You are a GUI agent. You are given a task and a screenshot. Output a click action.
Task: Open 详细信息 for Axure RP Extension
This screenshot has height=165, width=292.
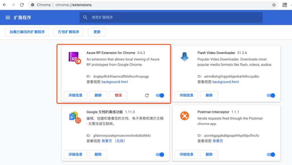click(75, 95)
